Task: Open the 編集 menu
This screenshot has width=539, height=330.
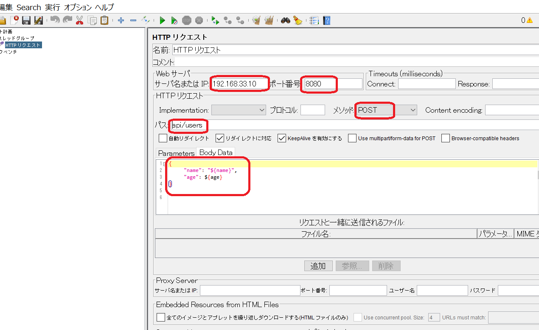Action: pyautogui.click(x=6, y=7)
